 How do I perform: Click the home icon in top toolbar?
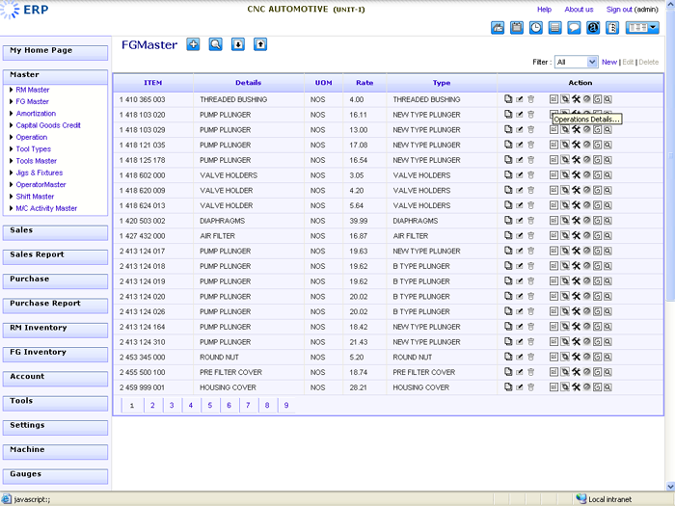pos(498,28)
